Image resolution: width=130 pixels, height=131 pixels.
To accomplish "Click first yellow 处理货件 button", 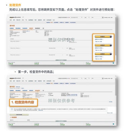I will click(x=103, y=37).
